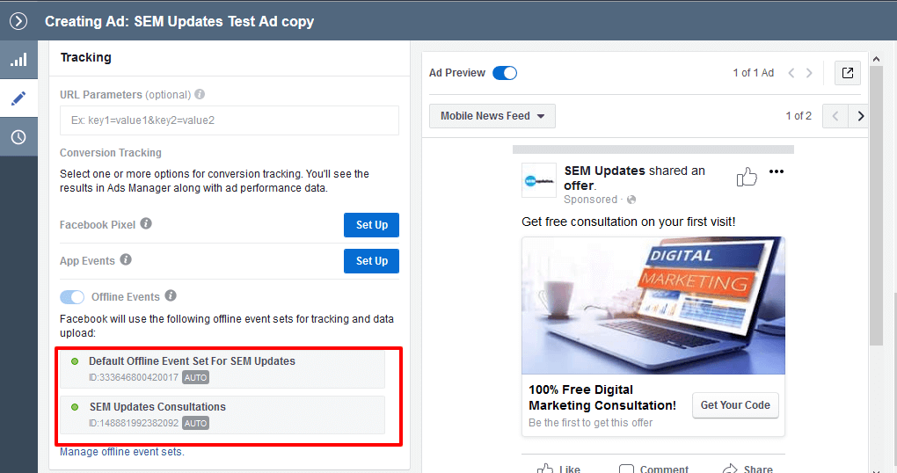Click the globe public audience icon

631,200
